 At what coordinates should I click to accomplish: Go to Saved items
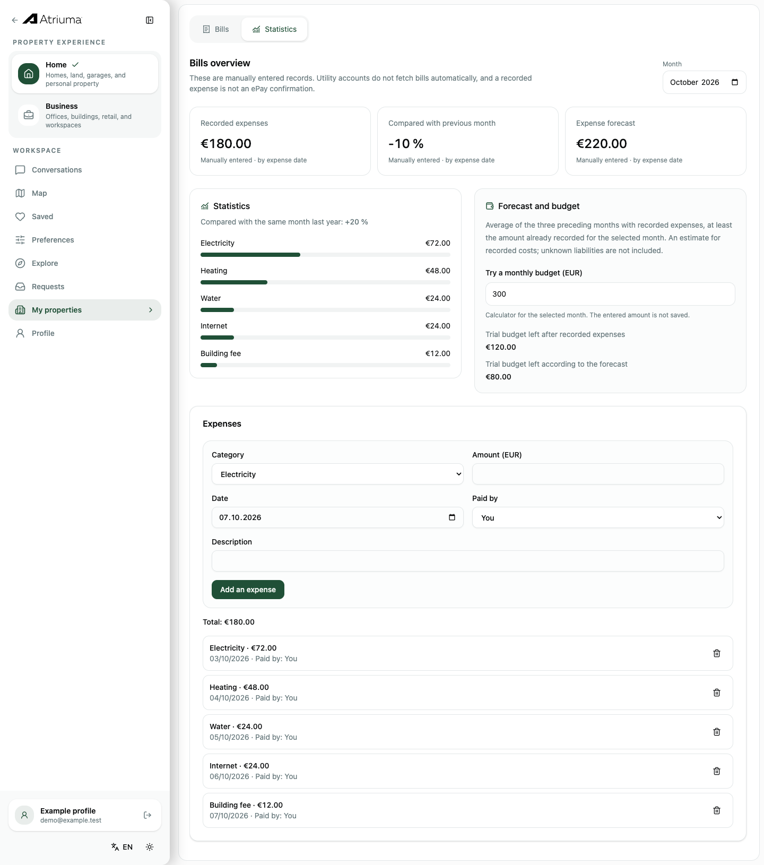[85, 217]
